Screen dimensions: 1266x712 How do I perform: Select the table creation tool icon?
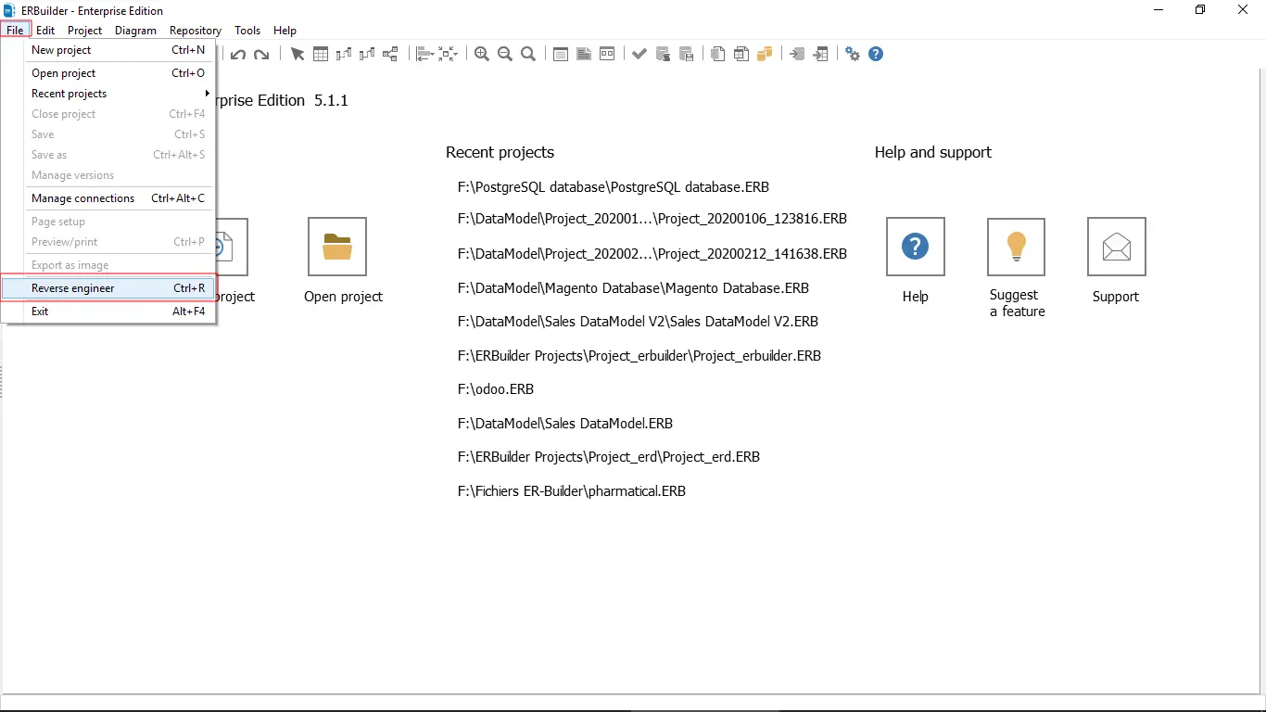pyautogui.click(x=321, y=54)
